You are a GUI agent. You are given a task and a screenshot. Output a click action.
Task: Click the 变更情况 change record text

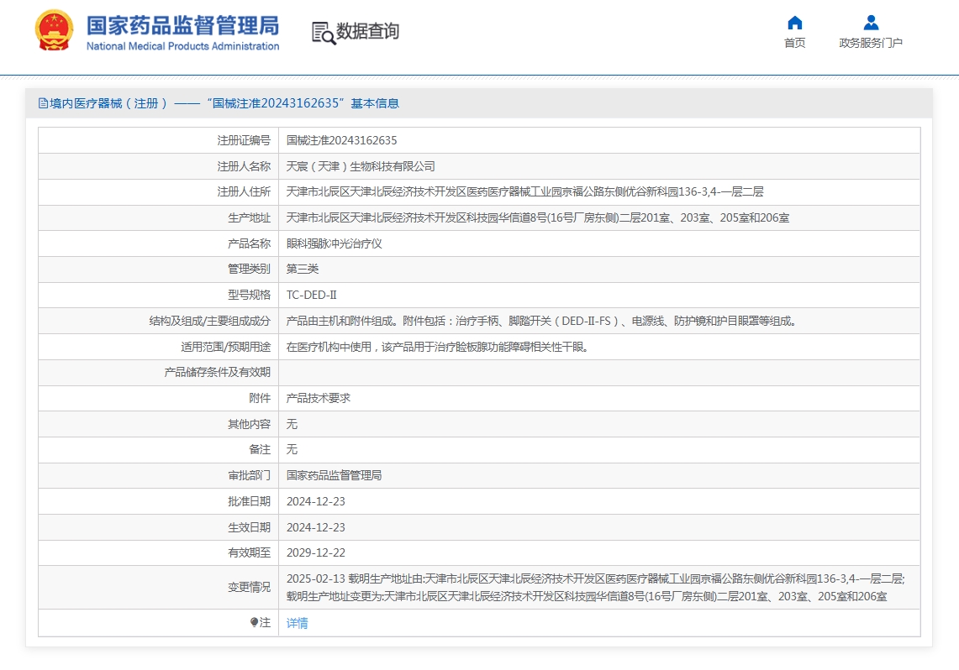tap(595, 588)
